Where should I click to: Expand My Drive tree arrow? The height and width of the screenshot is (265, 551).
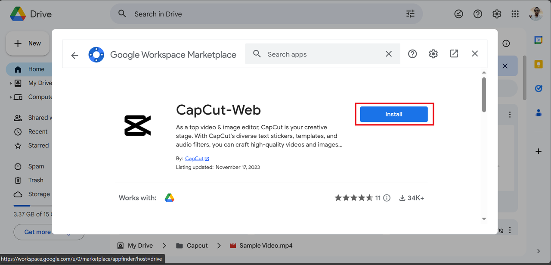[x=11, y=83]
